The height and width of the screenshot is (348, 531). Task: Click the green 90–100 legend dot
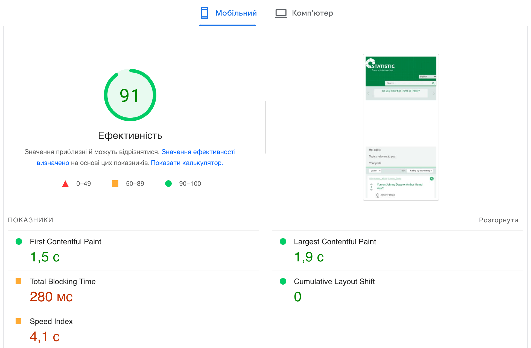point(168,184)
